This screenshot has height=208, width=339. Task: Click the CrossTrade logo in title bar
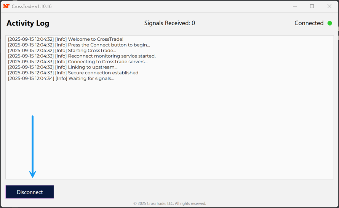(x=6, y=6)
